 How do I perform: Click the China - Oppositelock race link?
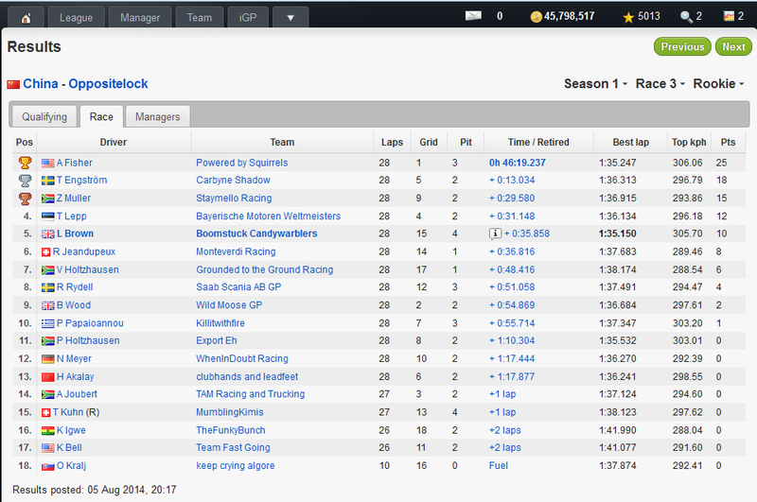point(85,84)
